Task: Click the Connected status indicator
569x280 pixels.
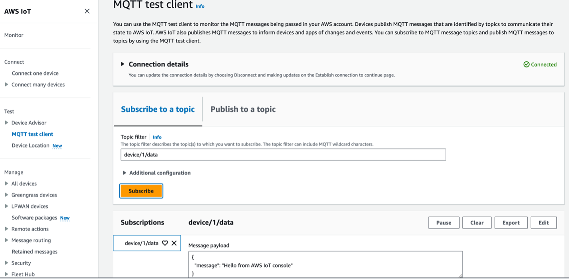Action: [x=540, y=64]
